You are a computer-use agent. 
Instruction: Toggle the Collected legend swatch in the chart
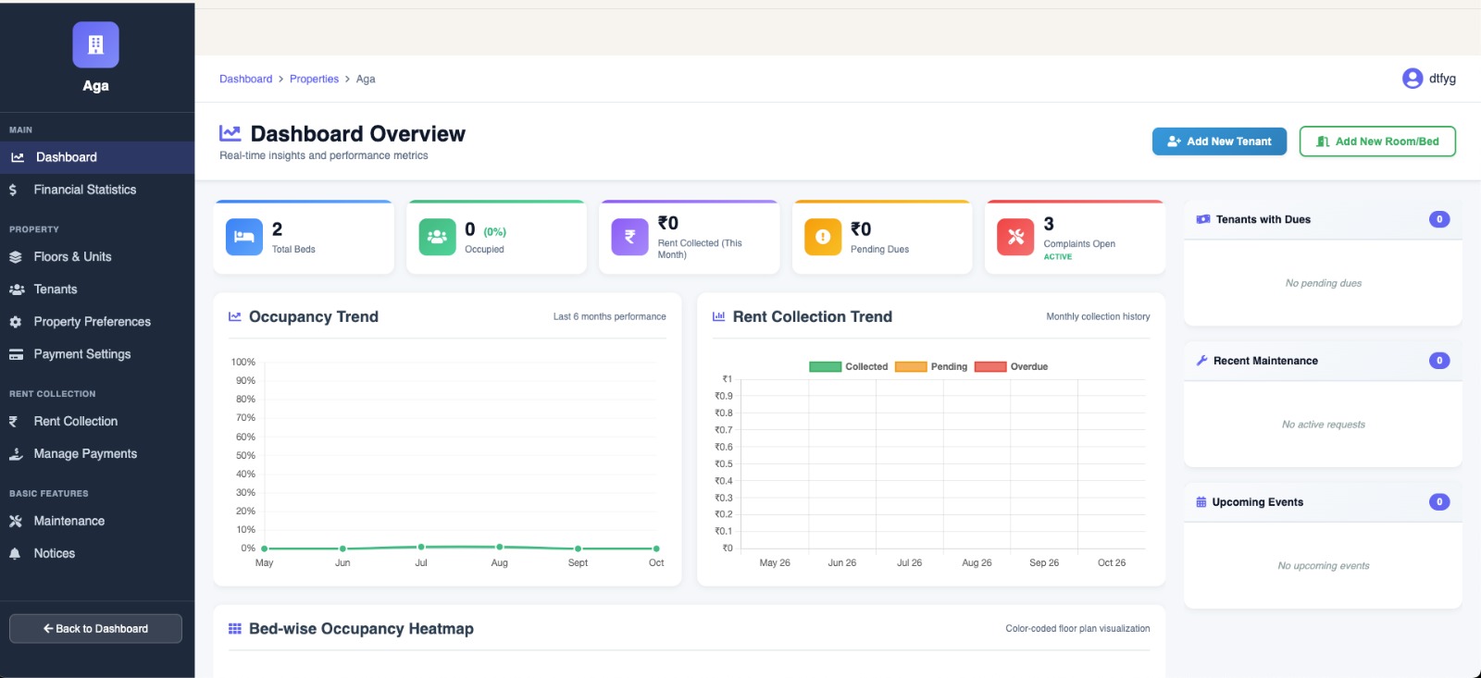pos(825,367)
